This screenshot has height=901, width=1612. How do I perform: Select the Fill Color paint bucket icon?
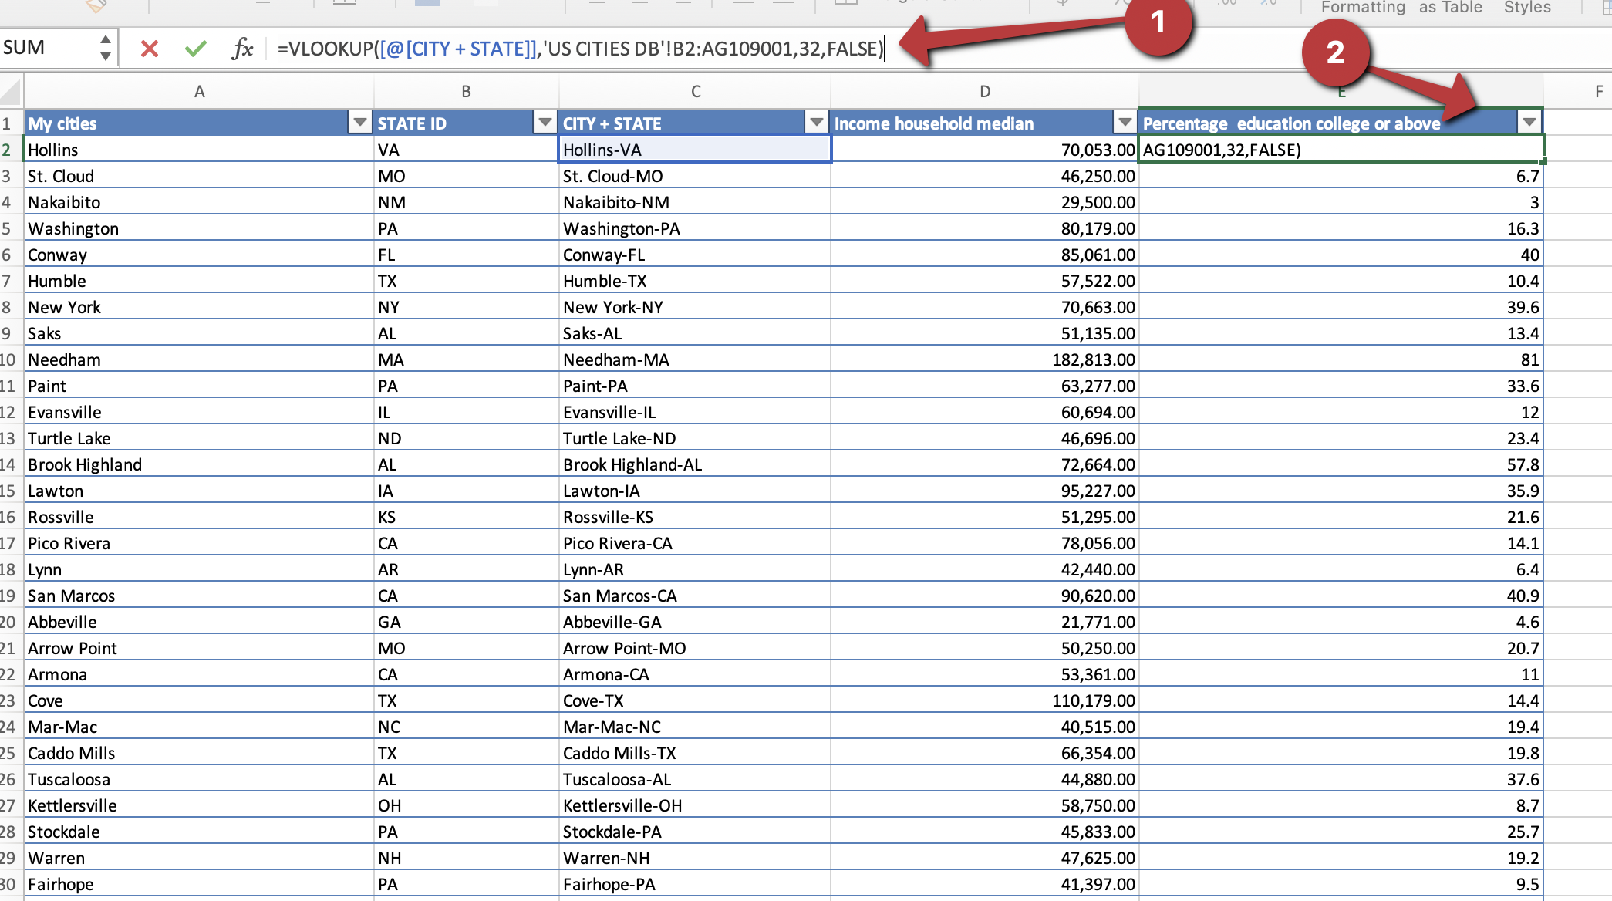tap(96, 6)
